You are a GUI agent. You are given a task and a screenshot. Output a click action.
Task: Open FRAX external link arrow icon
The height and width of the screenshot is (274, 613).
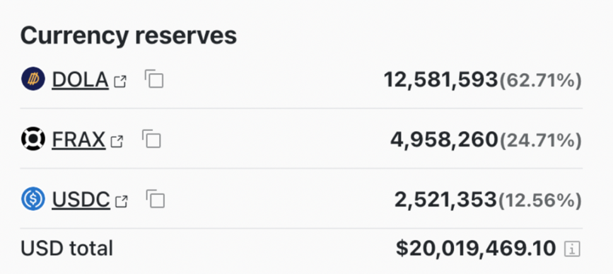[x=117, y=140]
